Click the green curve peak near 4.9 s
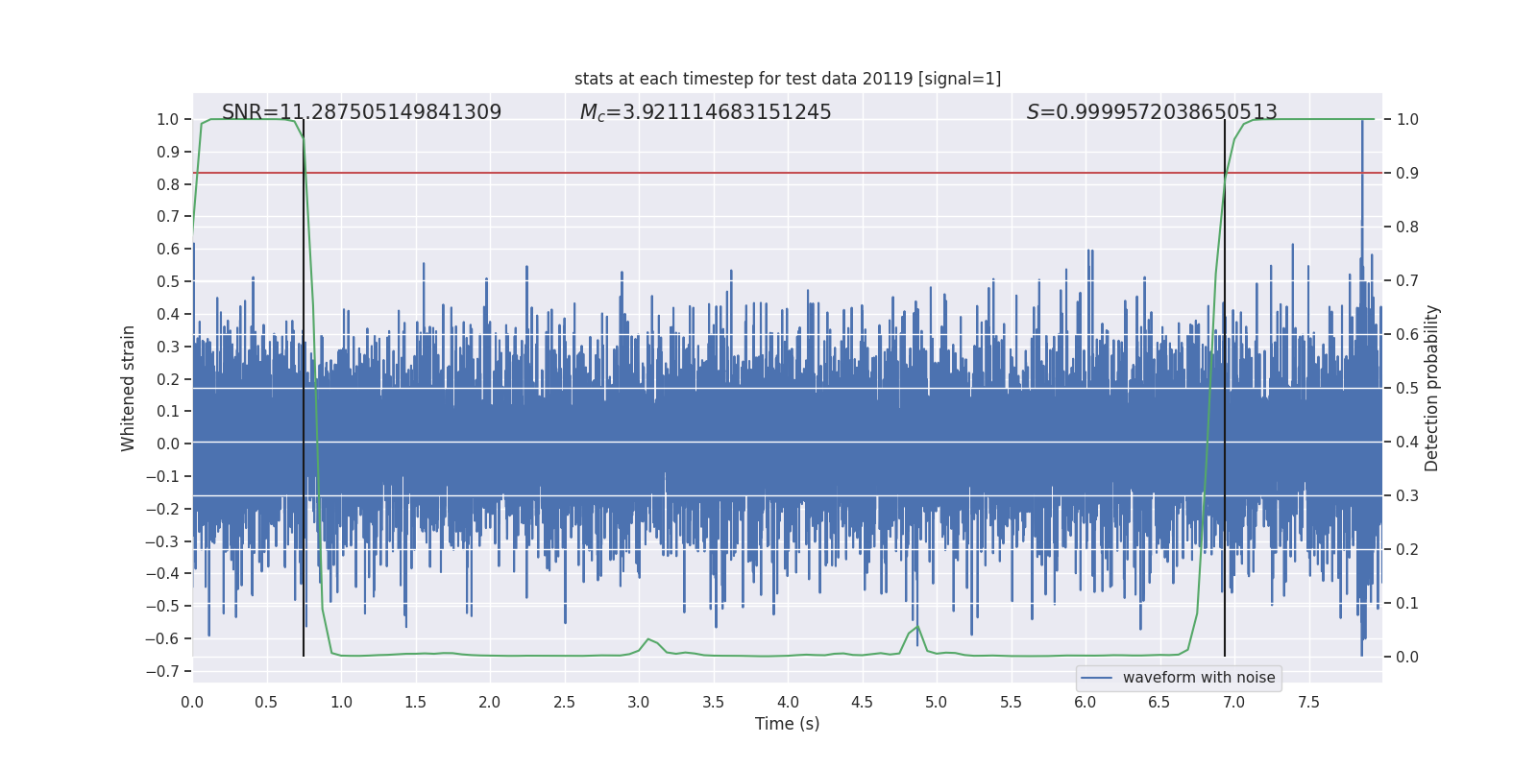1537x768 pixels. coord(917,627)
